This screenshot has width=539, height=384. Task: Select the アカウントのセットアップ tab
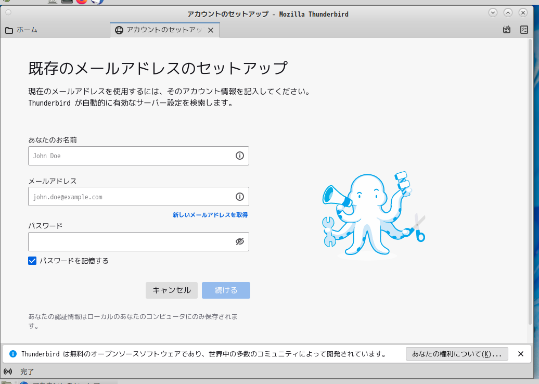point(164,30)
